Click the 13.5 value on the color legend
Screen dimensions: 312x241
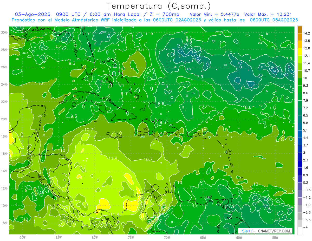tap(306, 41)
